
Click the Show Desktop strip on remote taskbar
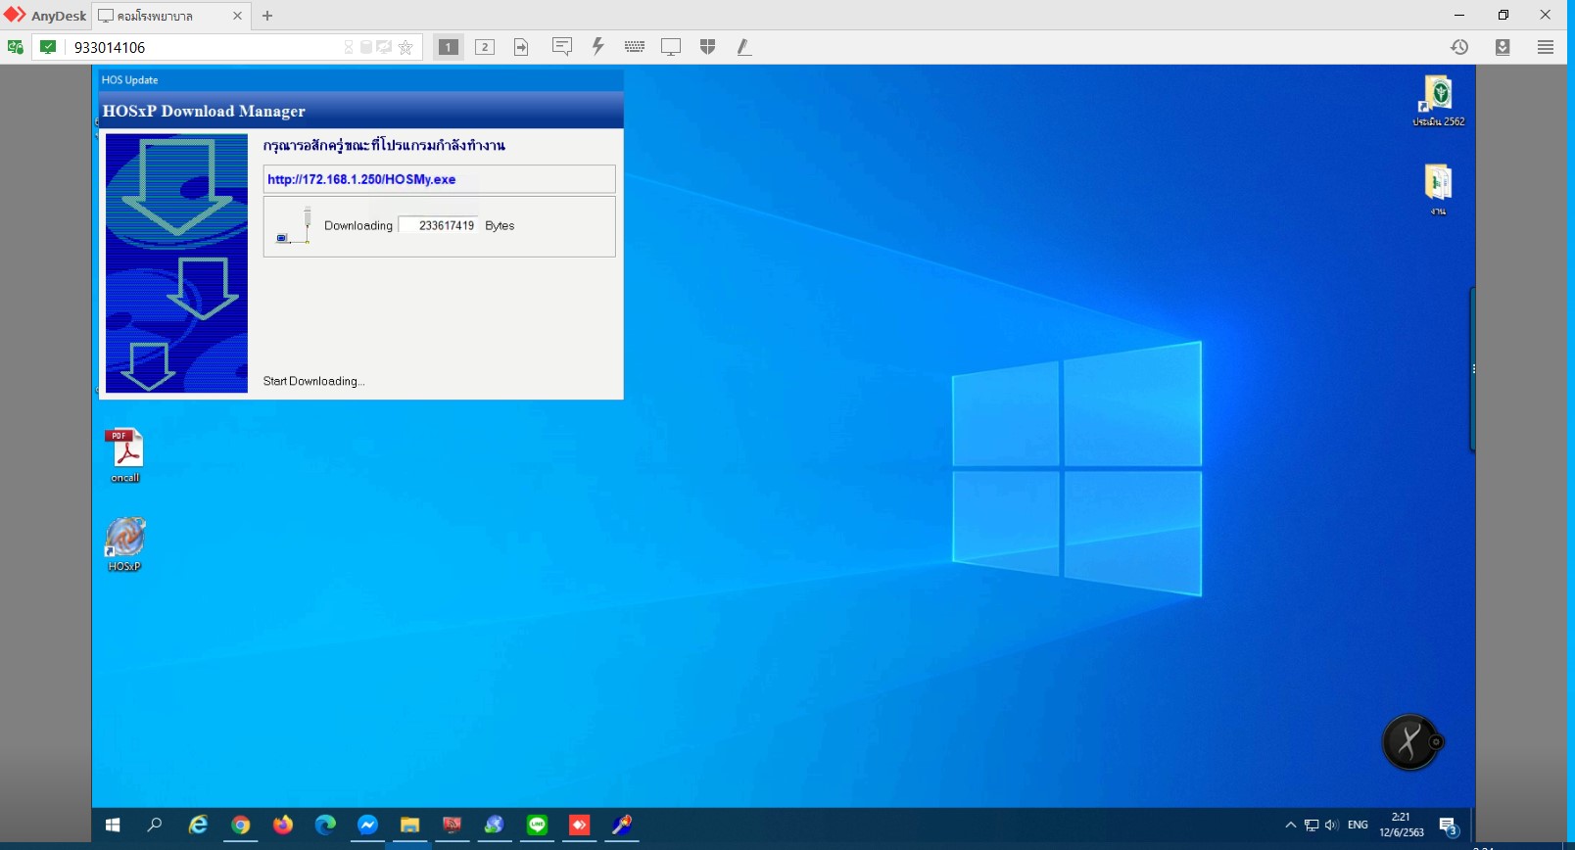[x=1472, y=826]
